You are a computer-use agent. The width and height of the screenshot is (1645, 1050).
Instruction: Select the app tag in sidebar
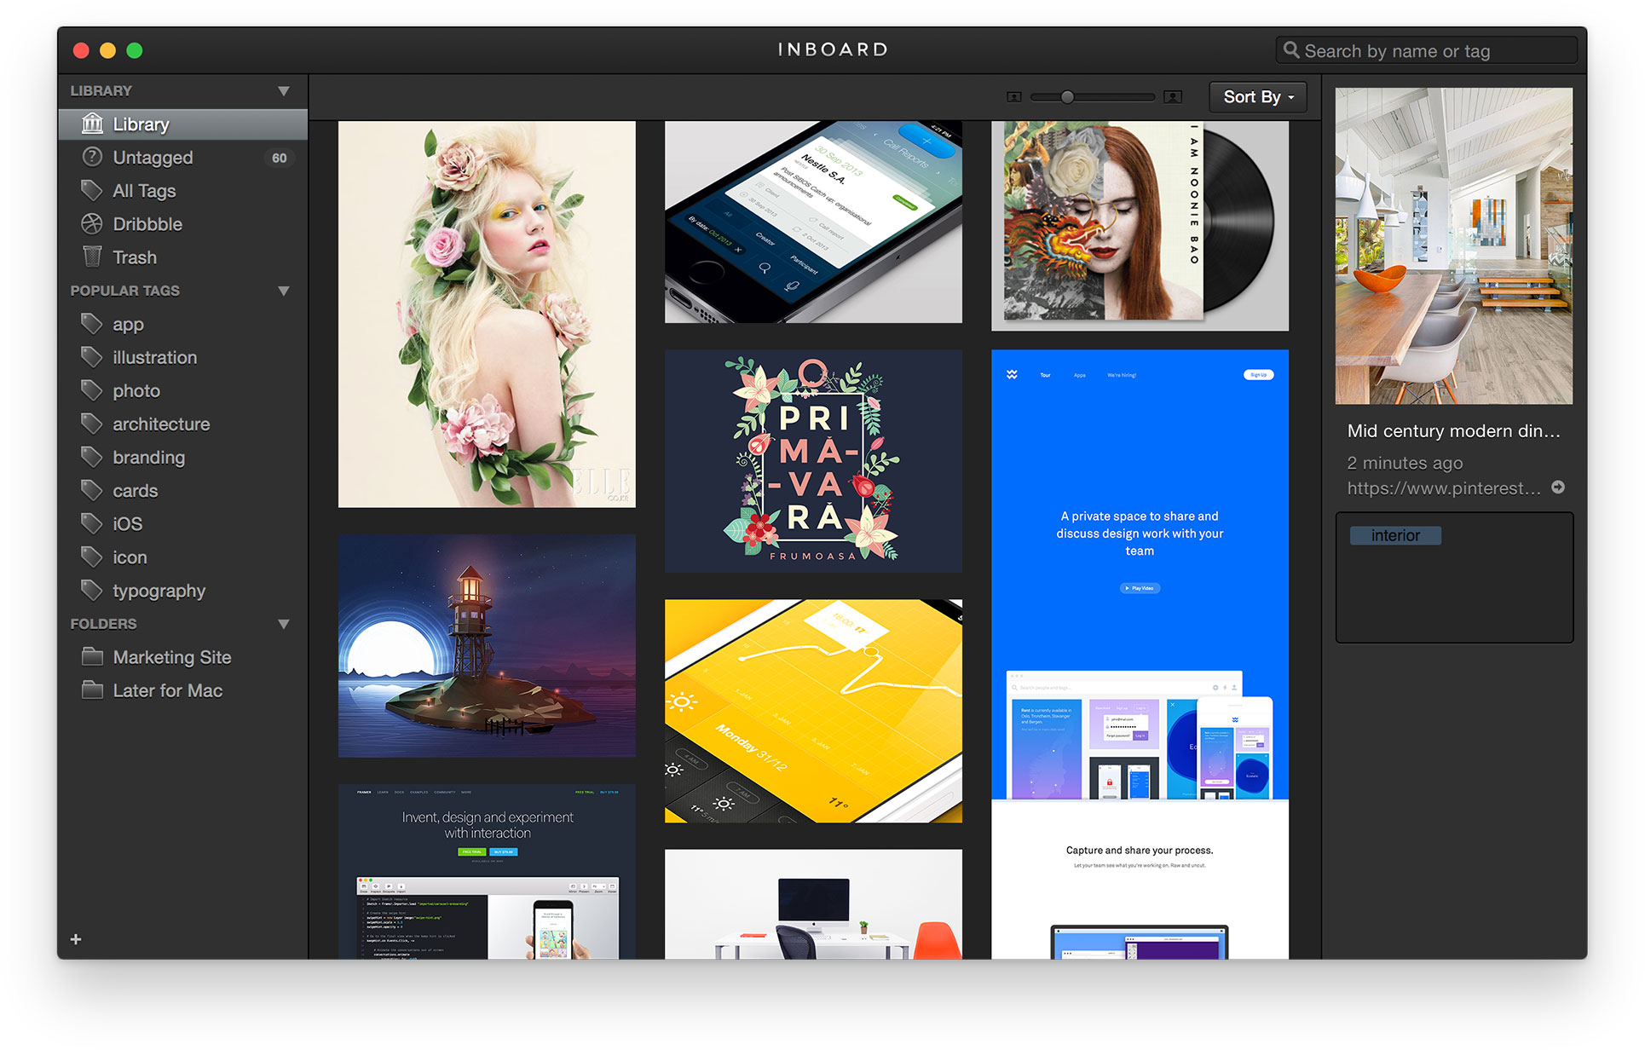130,324
